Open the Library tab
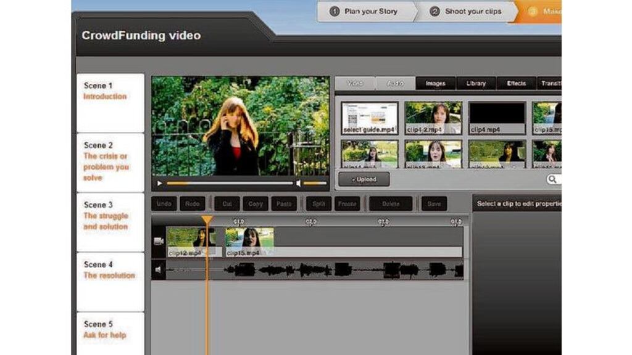This screenshot has width=632, height=355. point(475,82)
